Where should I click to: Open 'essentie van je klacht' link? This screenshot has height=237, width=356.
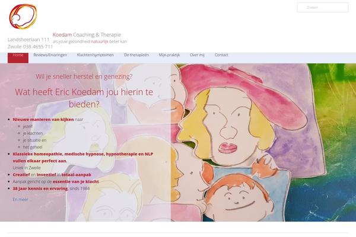[76, 181]
